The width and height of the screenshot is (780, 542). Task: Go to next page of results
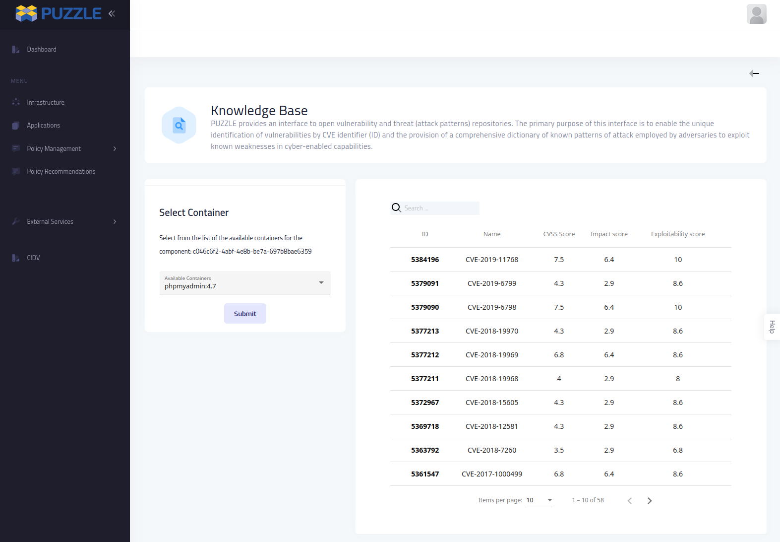tap(650, 500)
